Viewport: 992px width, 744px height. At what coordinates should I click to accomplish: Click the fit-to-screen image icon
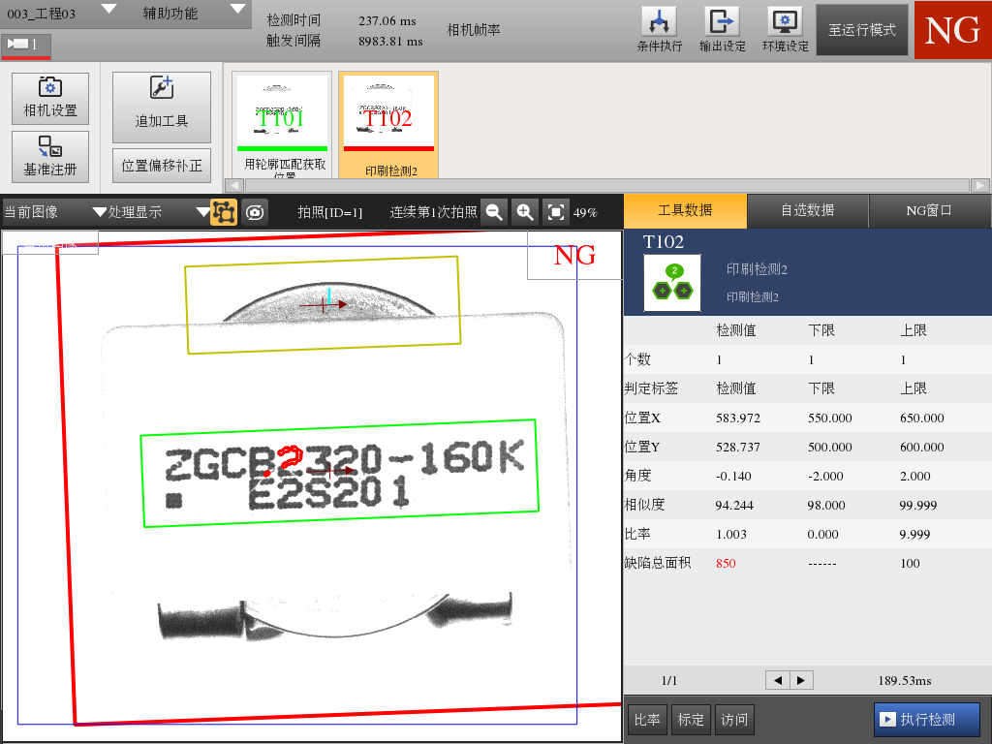pyautogui.click(x=555, y=212)
